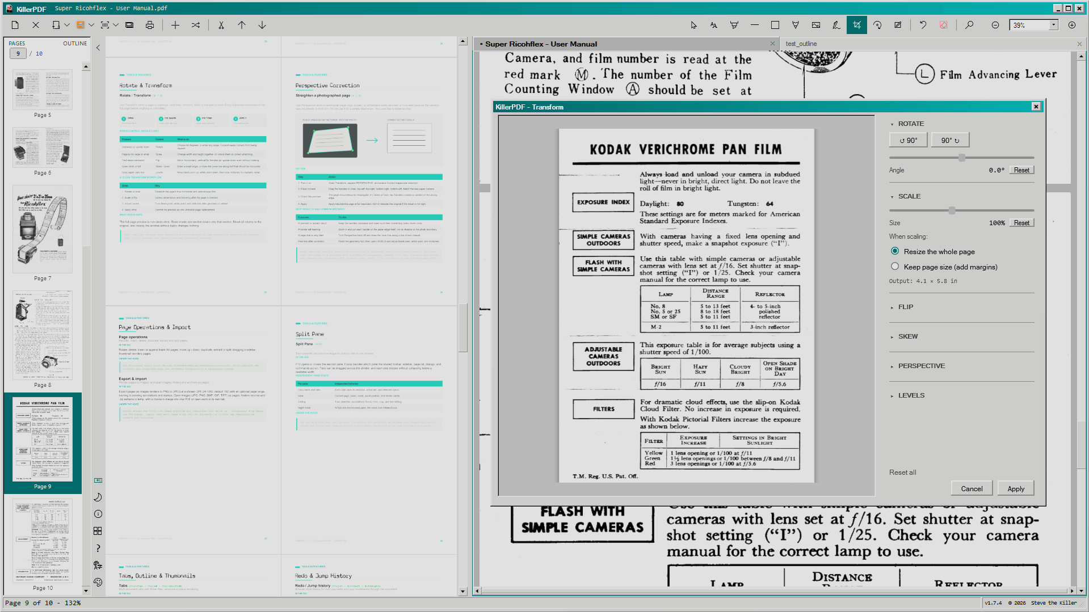This screenshot has height=612, width=1089.
Task: Click the Move page down arrow icon
Action: click(262, 25)
